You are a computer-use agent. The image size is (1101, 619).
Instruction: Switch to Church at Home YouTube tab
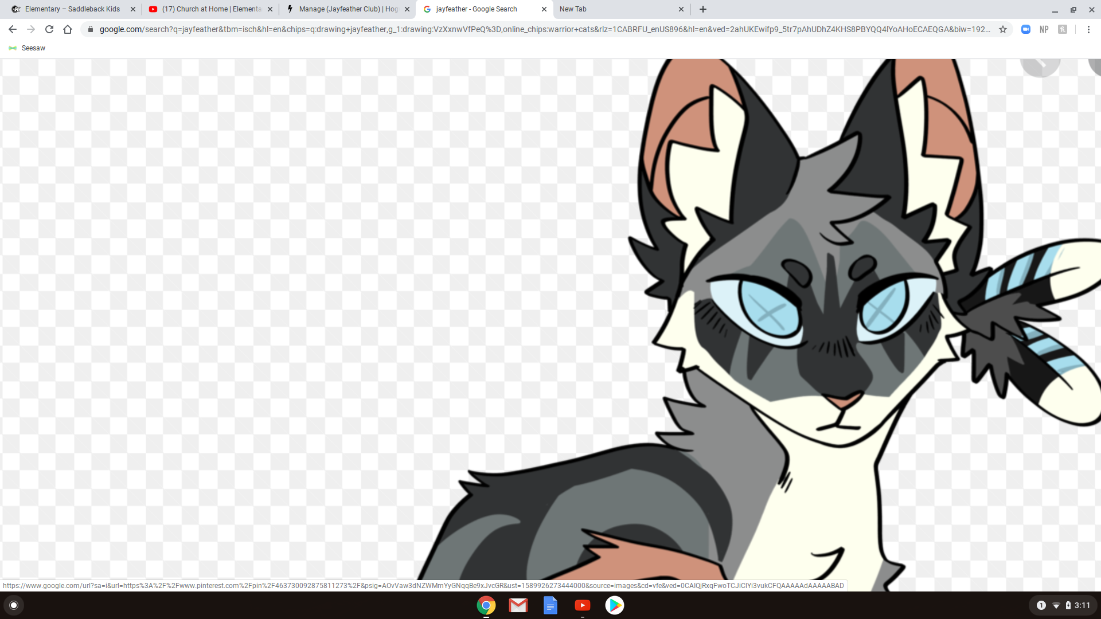[211, 9]
